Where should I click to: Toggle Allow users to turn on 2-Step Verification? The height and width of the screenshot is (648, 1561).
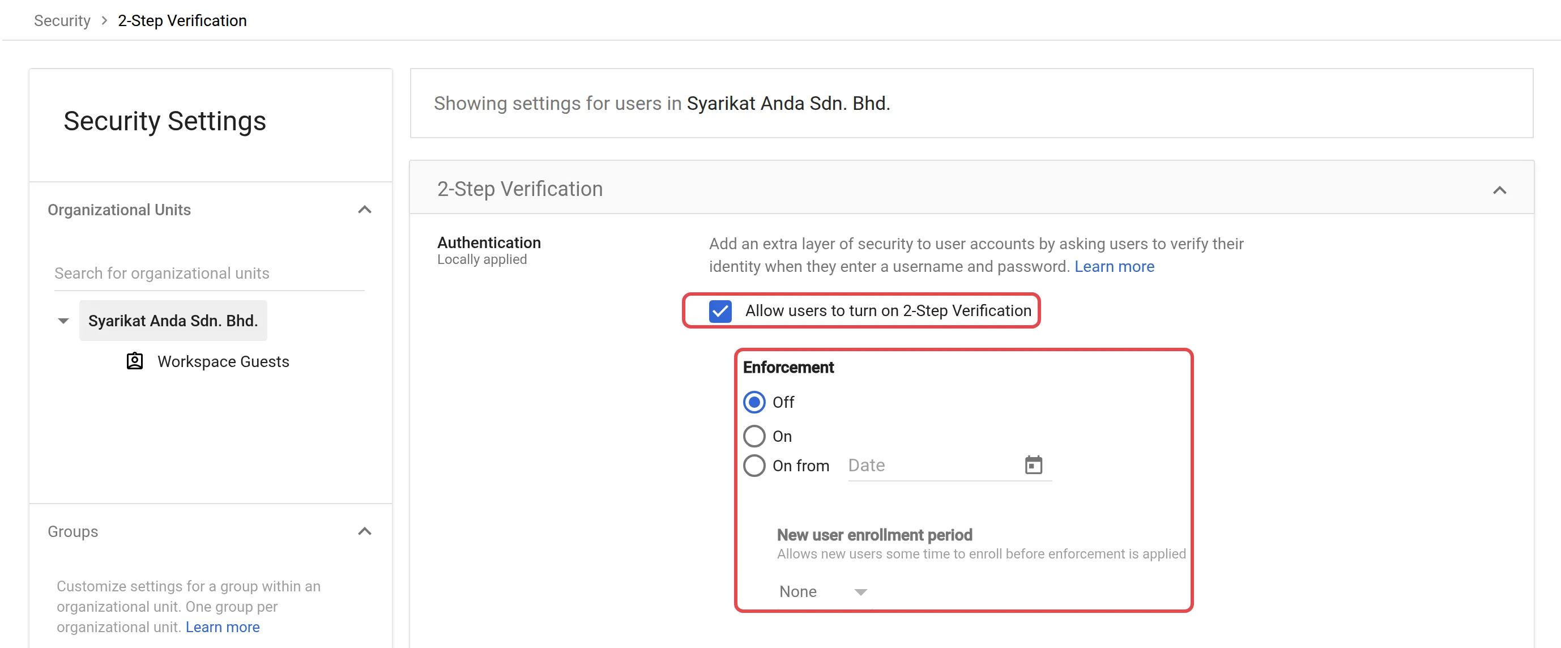pyautogui.click(x=720, y=311)
